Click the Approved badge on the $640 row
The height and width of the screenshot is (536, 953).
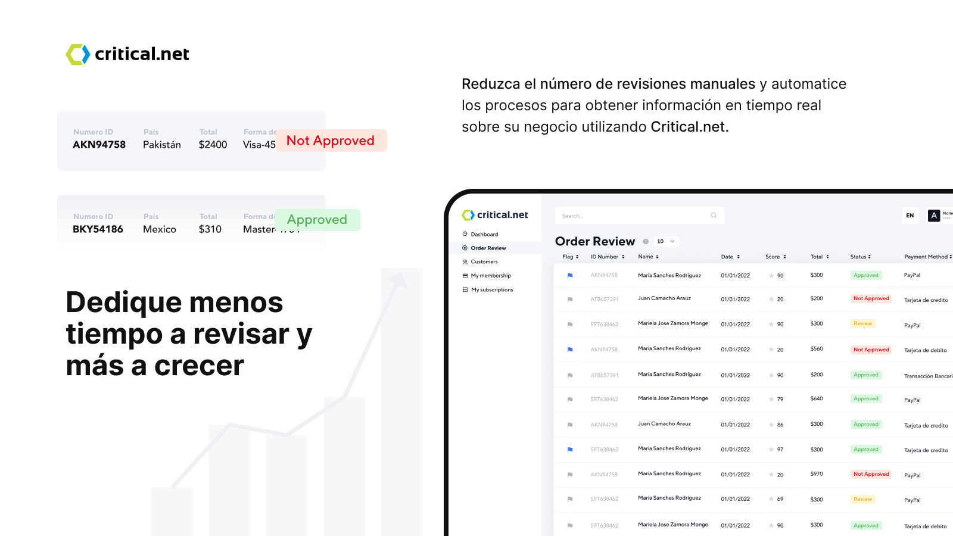[x=866, y=399]
